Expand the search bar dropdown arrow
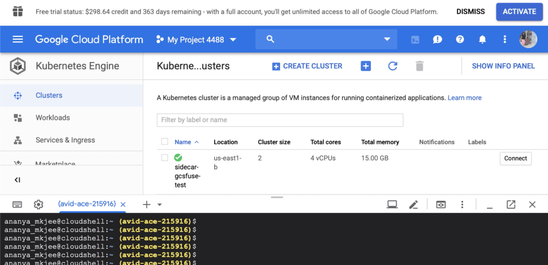 [x=387, y=39]
